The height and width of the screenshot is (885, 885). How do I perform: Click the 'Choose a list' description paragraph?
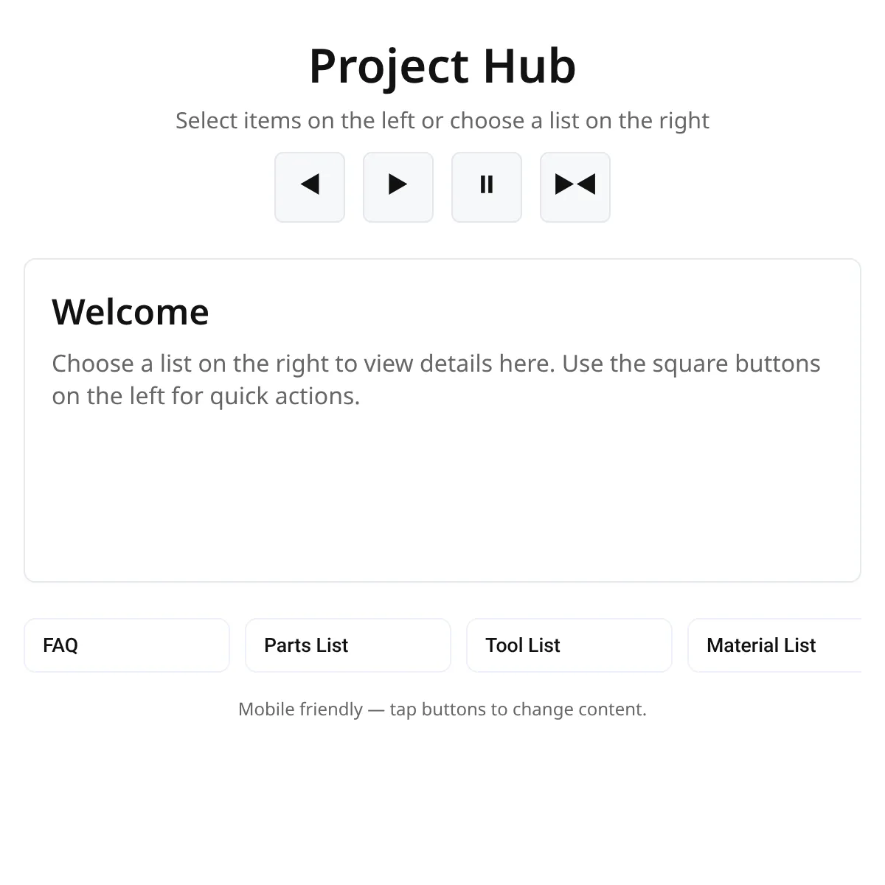(x=435, y=380)
